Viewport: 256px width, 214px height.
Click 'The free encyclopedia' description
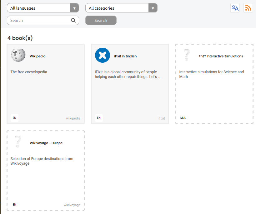point(29,72)
